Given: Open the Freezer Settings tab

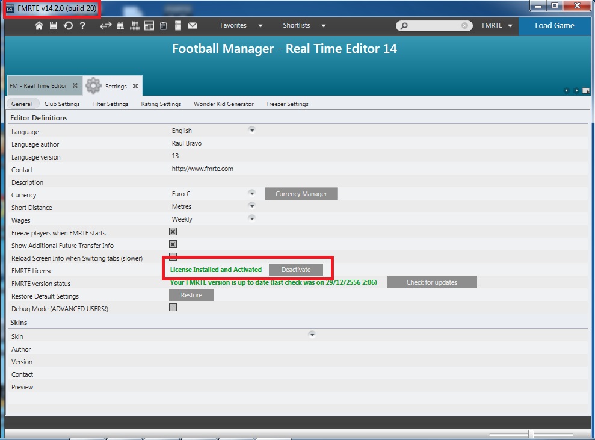Looking at the screenshot, I should click(x=287, y=104).
